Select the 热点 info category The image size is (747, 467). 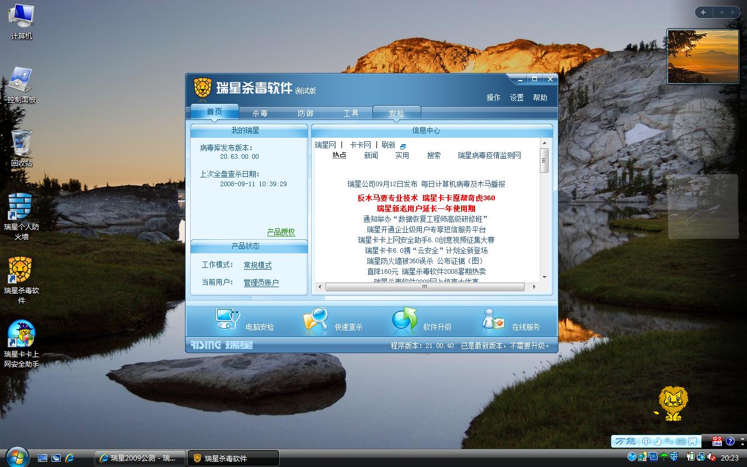339,155
